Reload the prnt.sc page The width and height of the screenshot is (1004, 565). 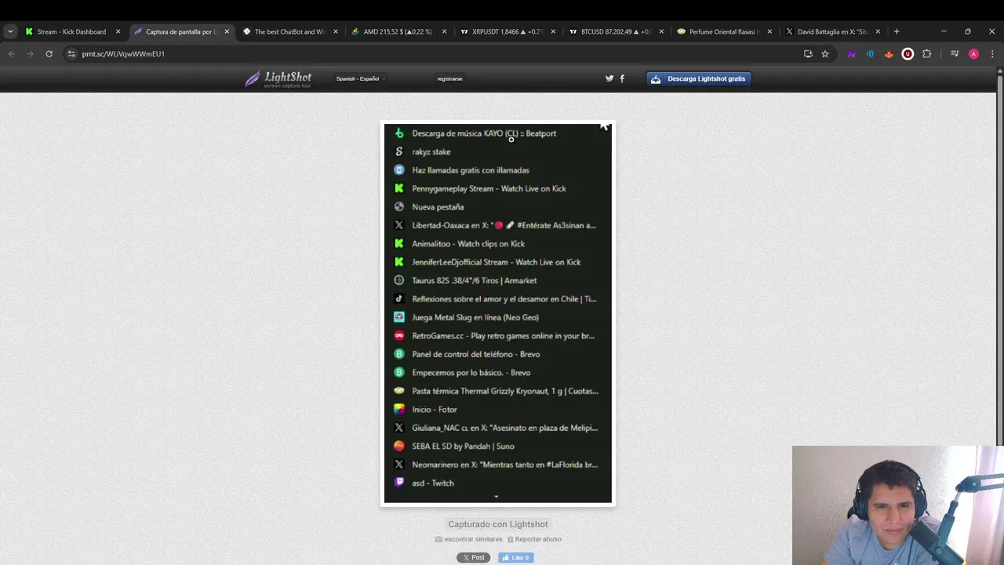coord(49,53)
